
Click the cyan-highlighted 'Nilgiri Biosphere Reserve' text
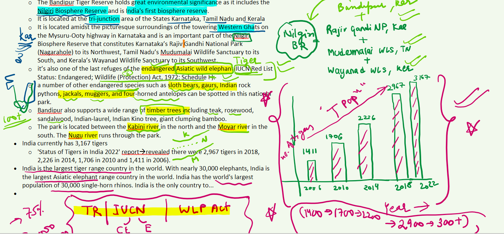pos(72,11)
